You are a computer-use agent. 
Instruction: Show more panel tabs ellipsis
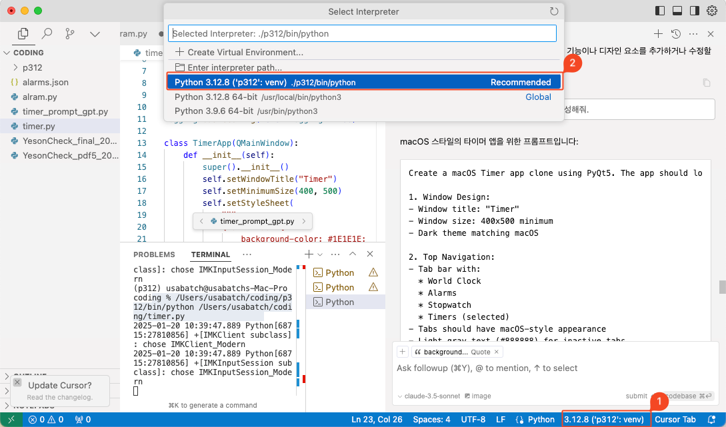click(x=247, y=254)
